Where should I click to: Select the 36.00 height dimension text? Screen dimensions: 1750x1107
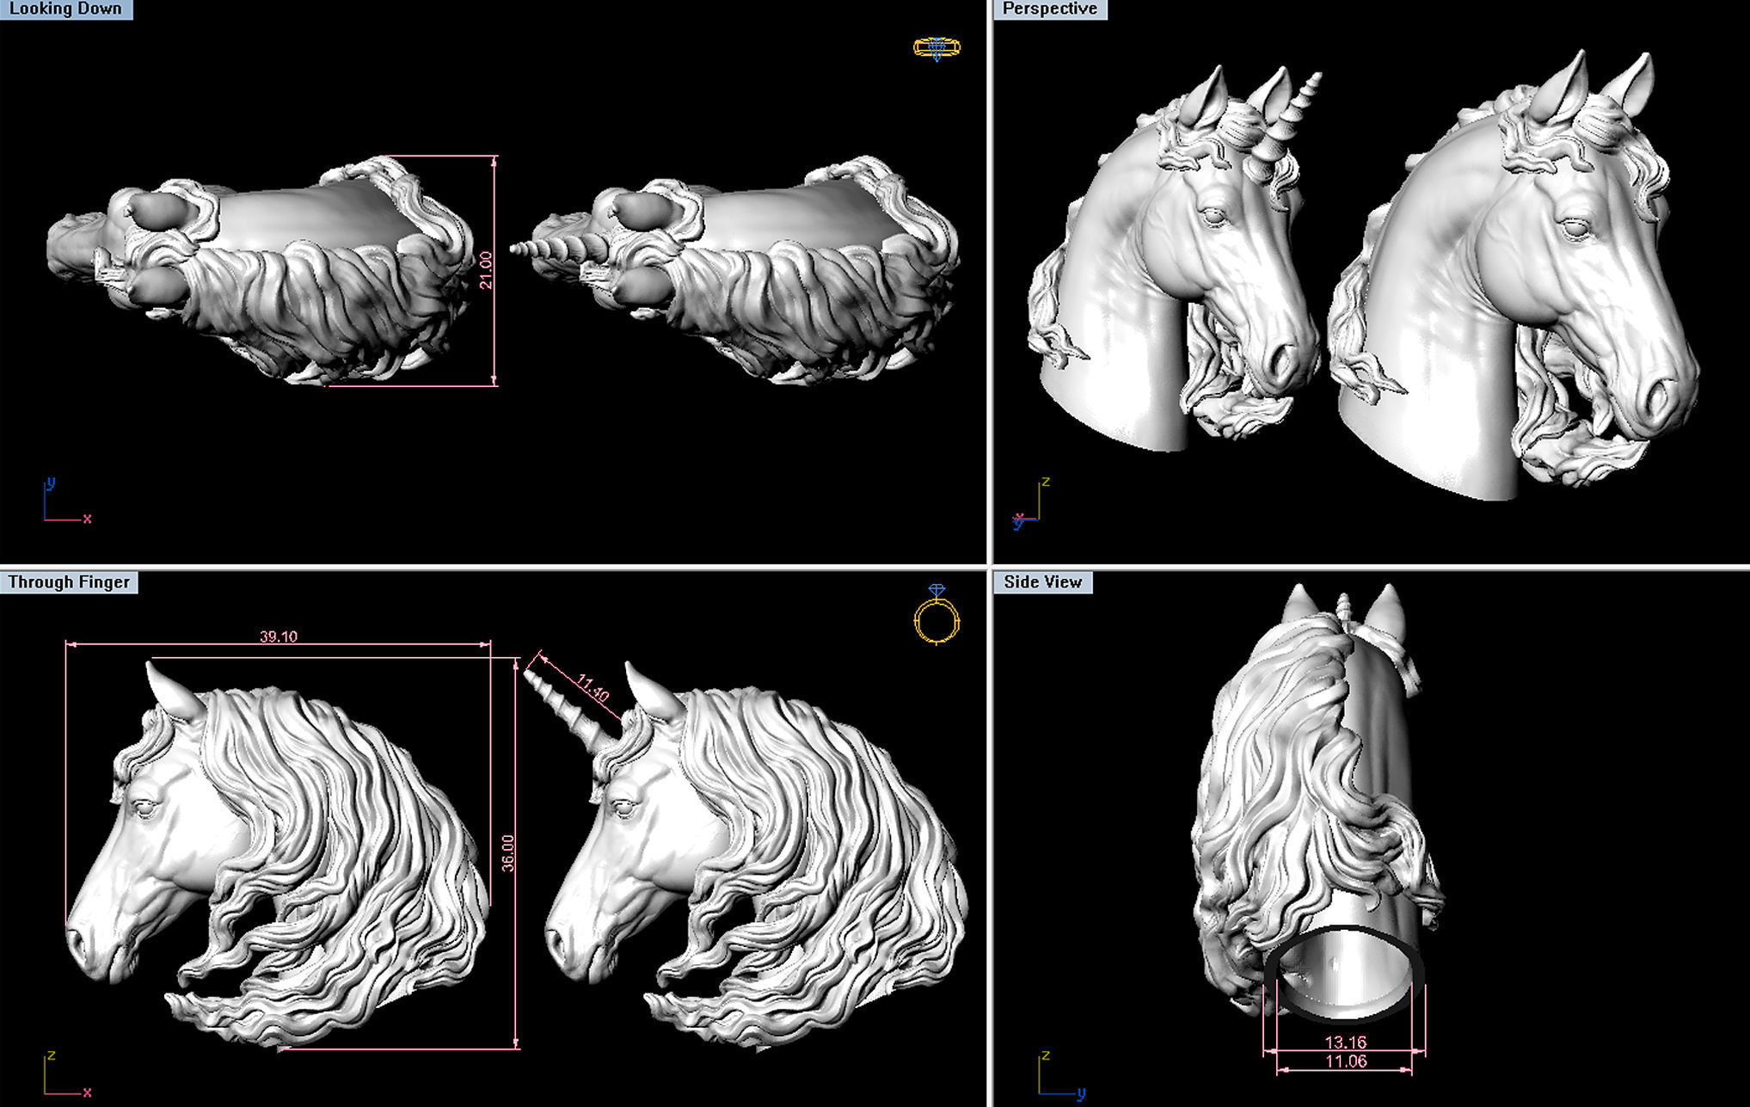click(508, 852)
